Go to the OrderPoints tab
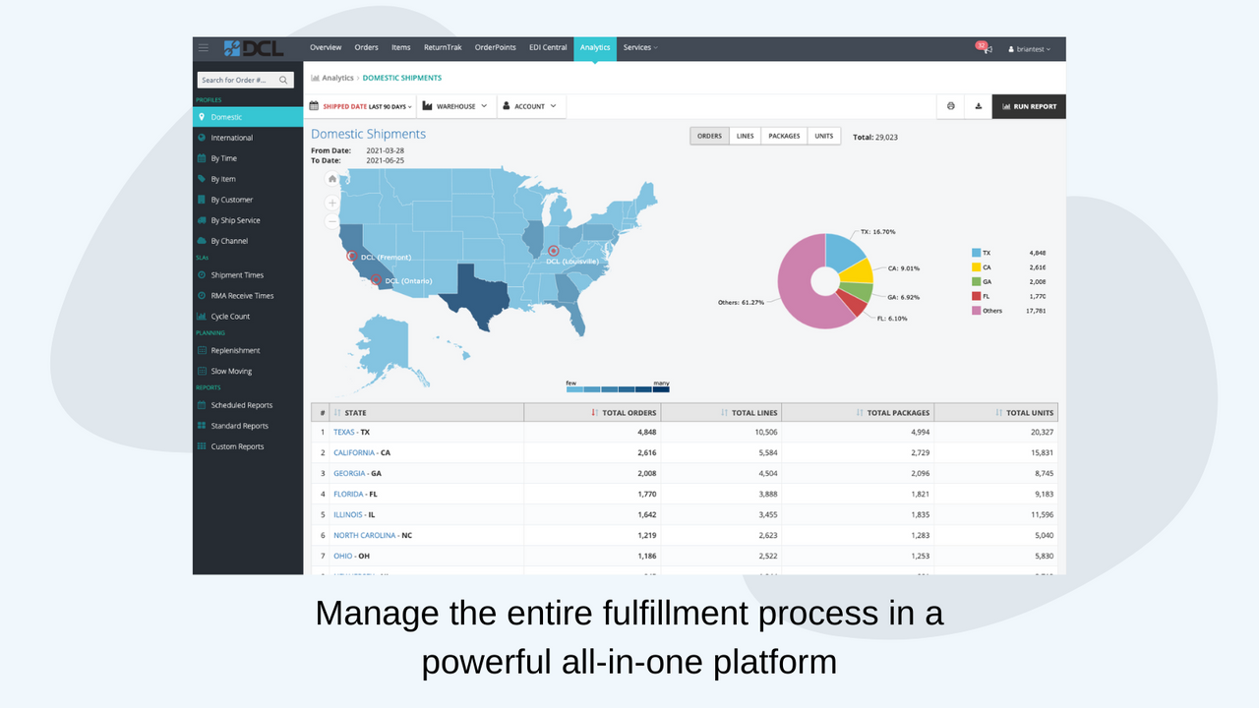This screenshot has width=1259, height=708. click(495, 47)
